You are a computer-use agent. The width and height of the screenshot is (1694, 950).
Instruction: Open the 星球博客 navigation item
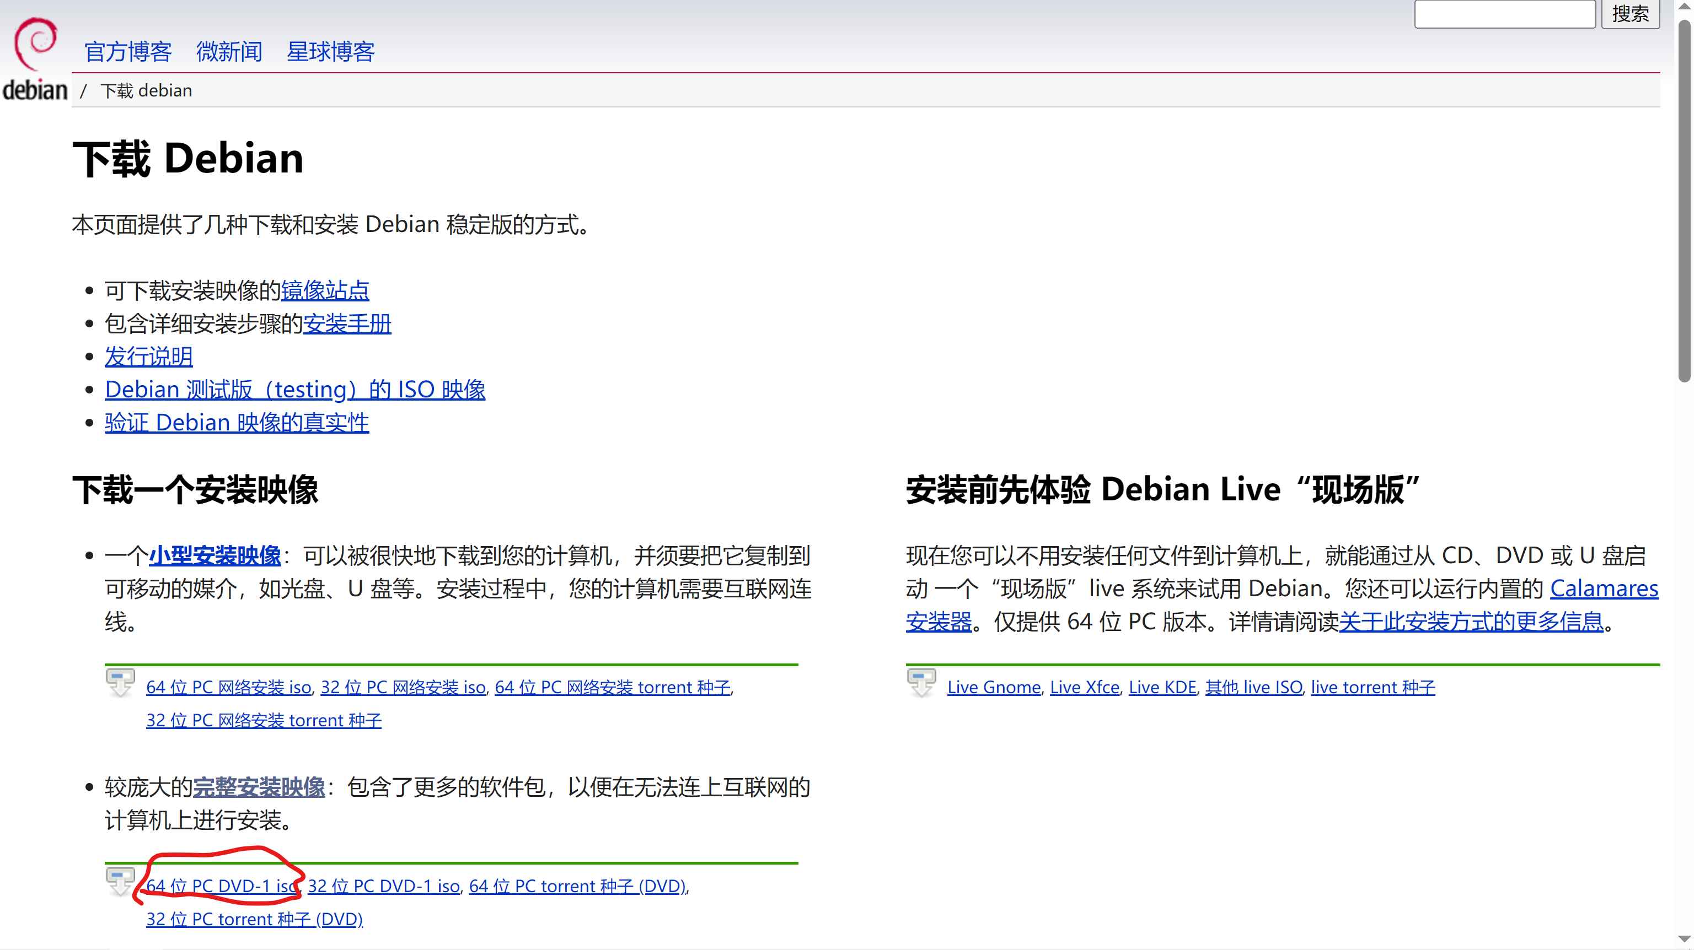330,51
